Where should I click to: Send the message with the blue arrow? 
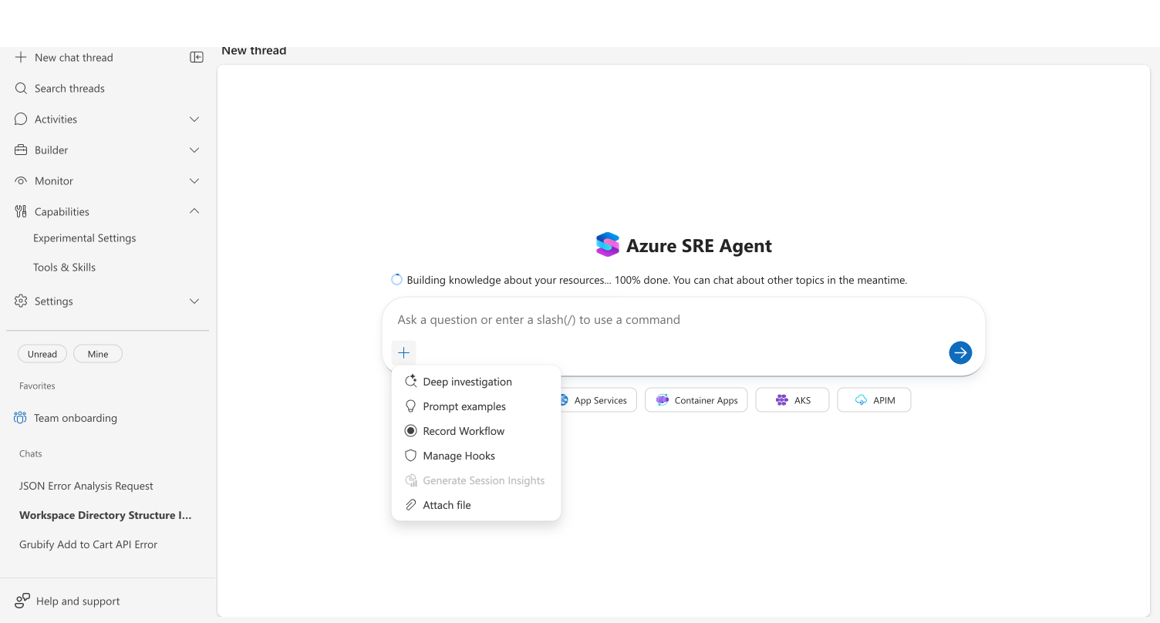960,352
